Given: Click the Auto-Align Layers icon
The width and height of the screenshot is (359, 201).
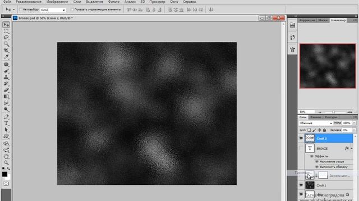Looking at the screenshot, I should click(211, 9).
